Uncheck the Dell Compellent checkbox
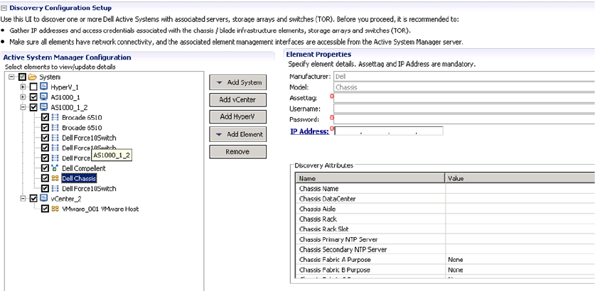This screenshot has width=595, height=291. [x=45, y=168]
